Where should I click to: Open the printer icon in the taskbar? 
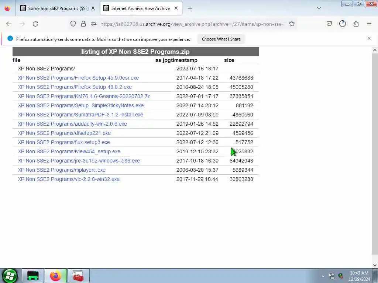[33, 276]
